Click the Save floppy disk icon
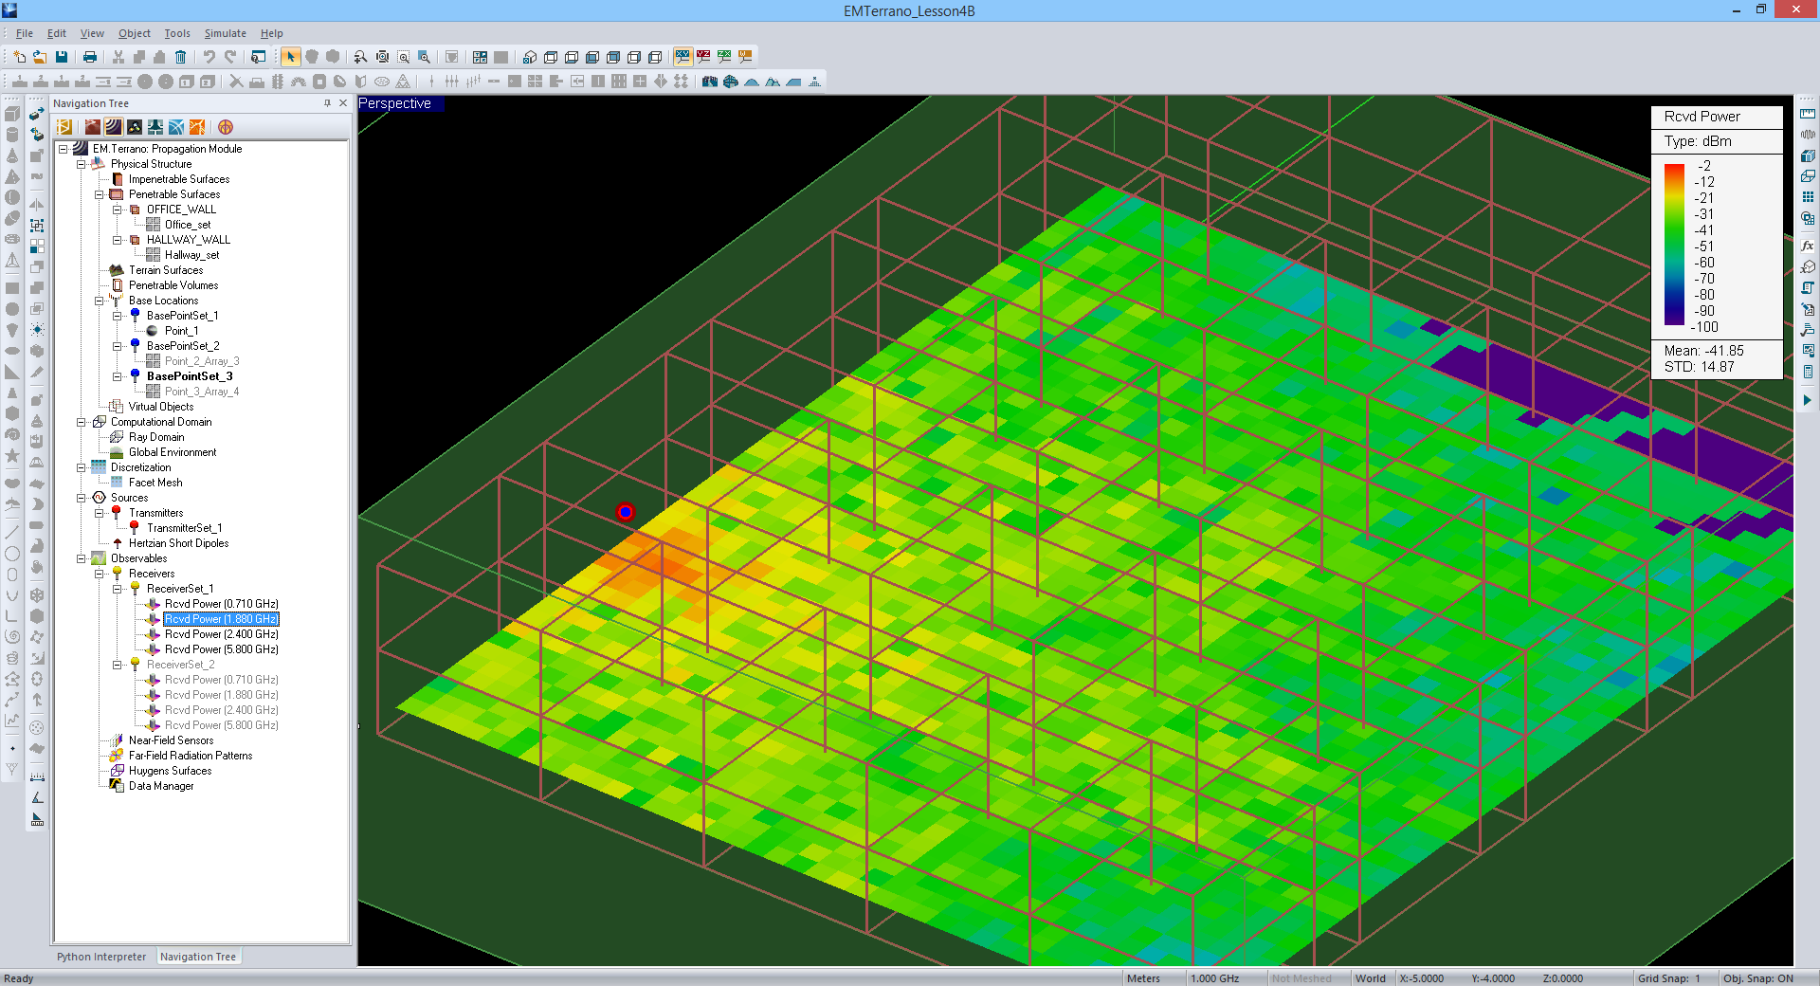Viewport: 1820px width, 986px height. pyautogui.click(x=62, y=57)
